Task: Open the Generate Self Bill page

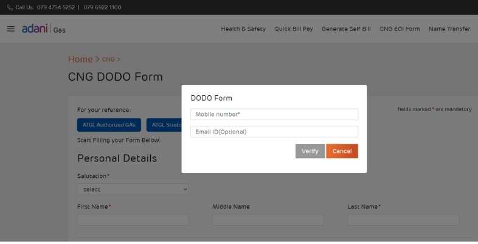Action: coord(346,29)
